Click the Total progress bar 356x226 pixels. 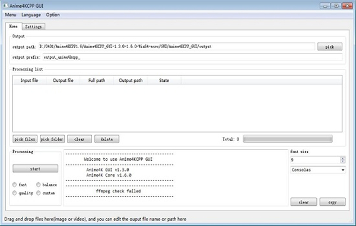pyautogui.click(x=288, y=139)
